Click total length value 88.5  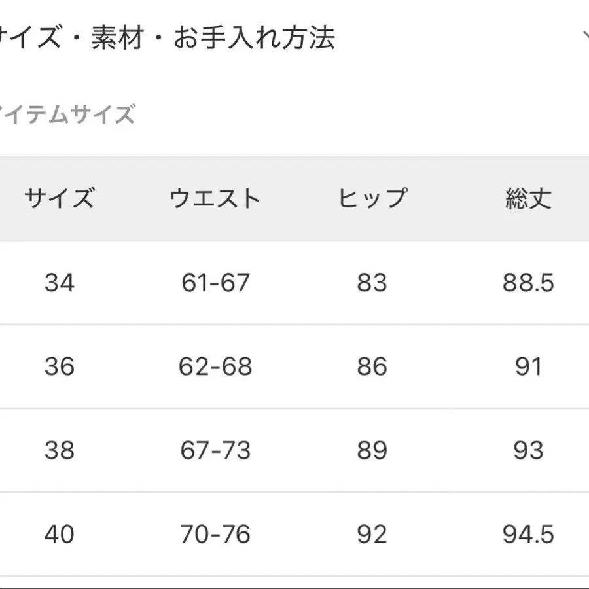[528, 283]
